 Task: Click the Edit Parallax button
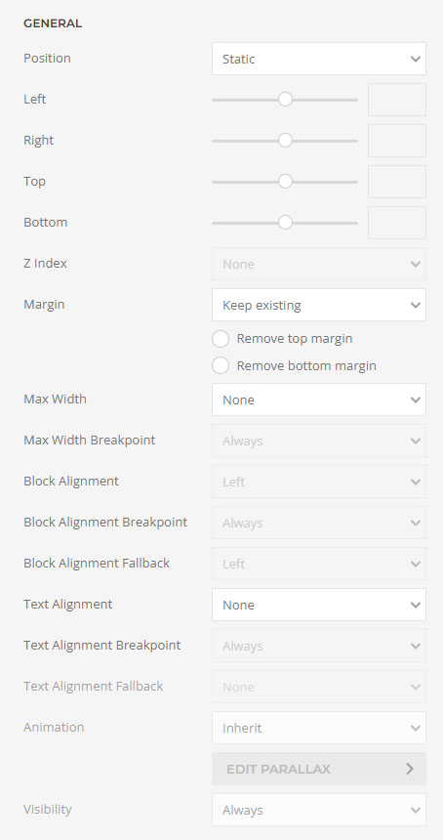[x=319, y=769]
